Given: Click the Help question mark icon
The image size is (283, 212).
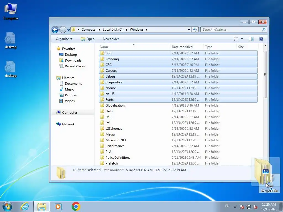Looking at the screenshot, I should pos(261,39).
